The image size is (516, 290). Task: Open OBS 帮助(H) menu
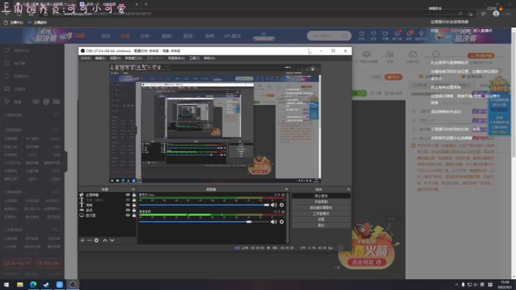click(x=209, y=58)
